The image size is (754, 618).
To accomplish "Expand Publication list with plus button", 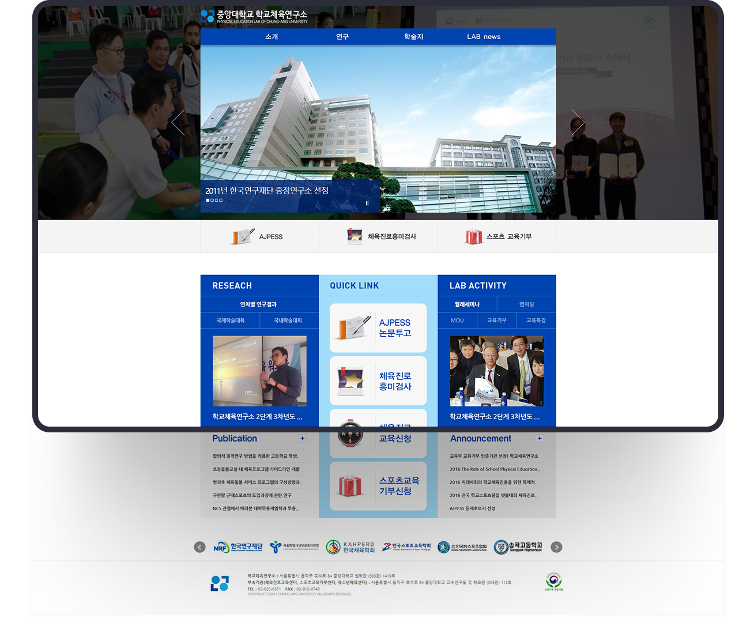I will click(x=303, y=439).
